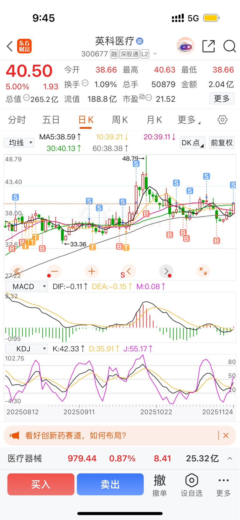Screen dimensions: 240x520
Task: Open the robot AI assistant avatar
Action: click(185, 46)
